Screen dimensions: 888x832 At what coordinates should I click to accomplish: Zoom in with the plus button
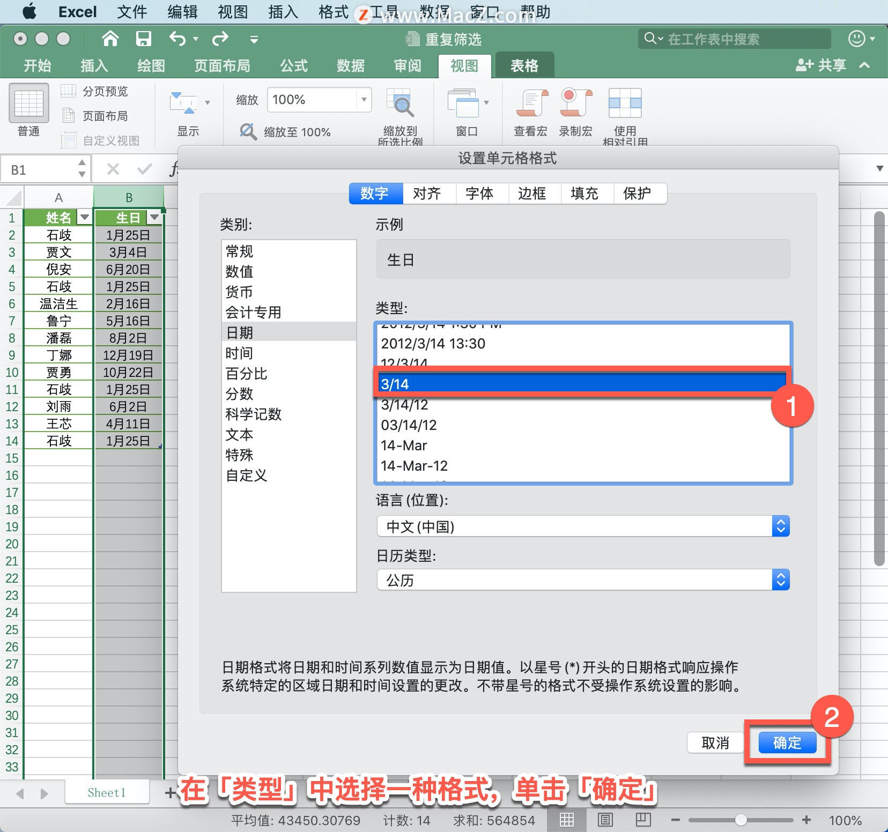[806, 820]
